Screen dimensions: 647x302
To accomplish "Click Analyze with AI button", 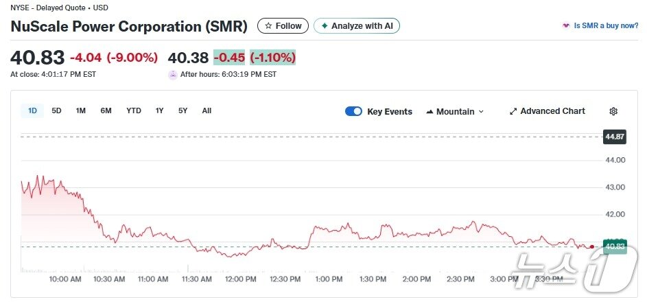I will click(356, 26).
